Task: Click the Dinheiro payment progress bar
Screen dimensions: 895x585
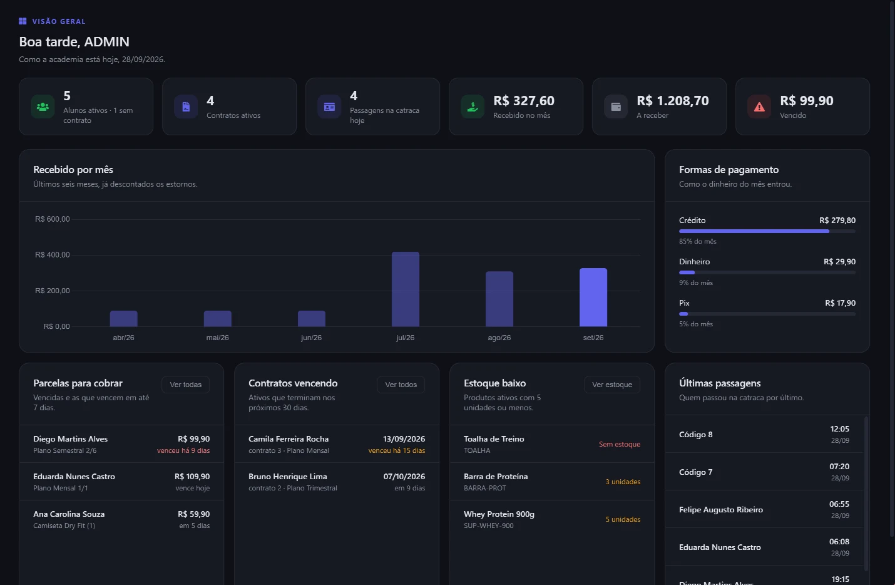Action: point(767,272)
